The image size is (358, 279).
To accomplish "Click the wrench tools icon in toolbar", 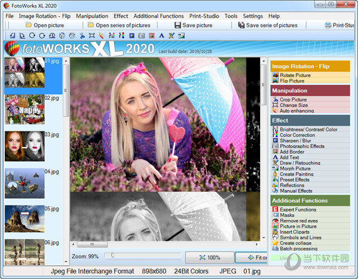I will click(x=171, y=36).
